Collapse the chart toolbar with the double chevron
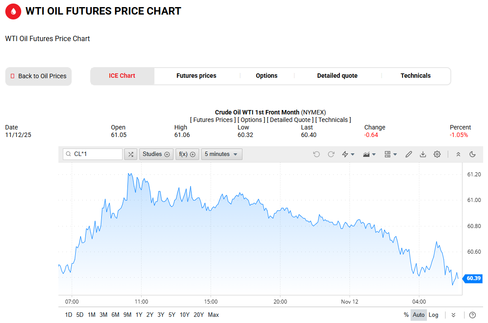 [458, 154]
